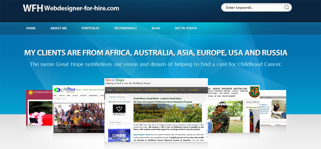Click the green battalion crest emblem
The image size is (321, 149).
[254, 92]
